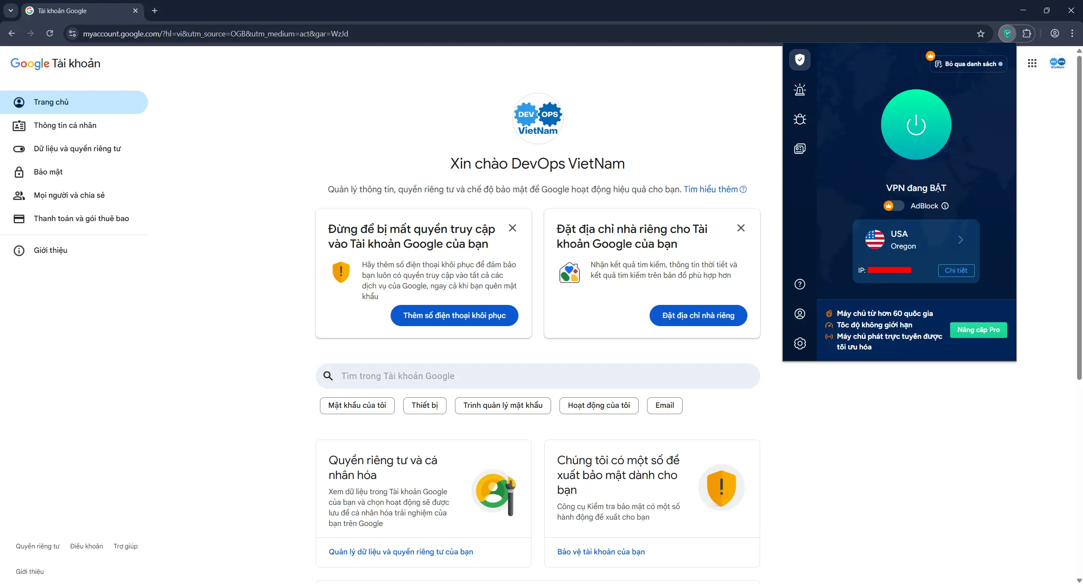Open Mọi người và chia sẻ
This screenshot has height=584, width=1083.
tap(74, 195)
